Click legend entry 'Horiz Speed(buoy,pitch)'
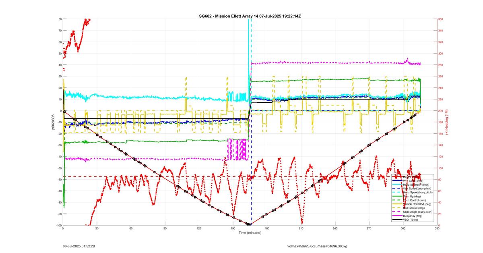This screenshot has width=483, height=253. (x=418, y=192)
